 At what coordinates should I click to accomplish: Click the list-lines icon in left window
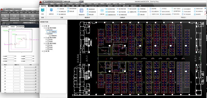click(32, 16)
